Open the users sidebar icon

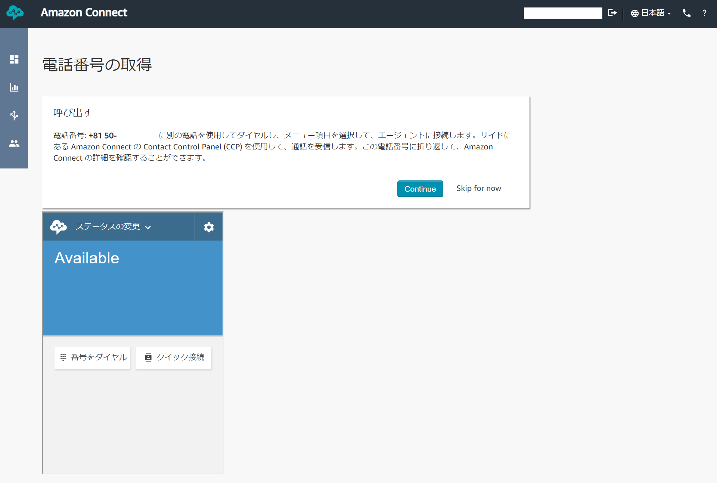(14, 143)
